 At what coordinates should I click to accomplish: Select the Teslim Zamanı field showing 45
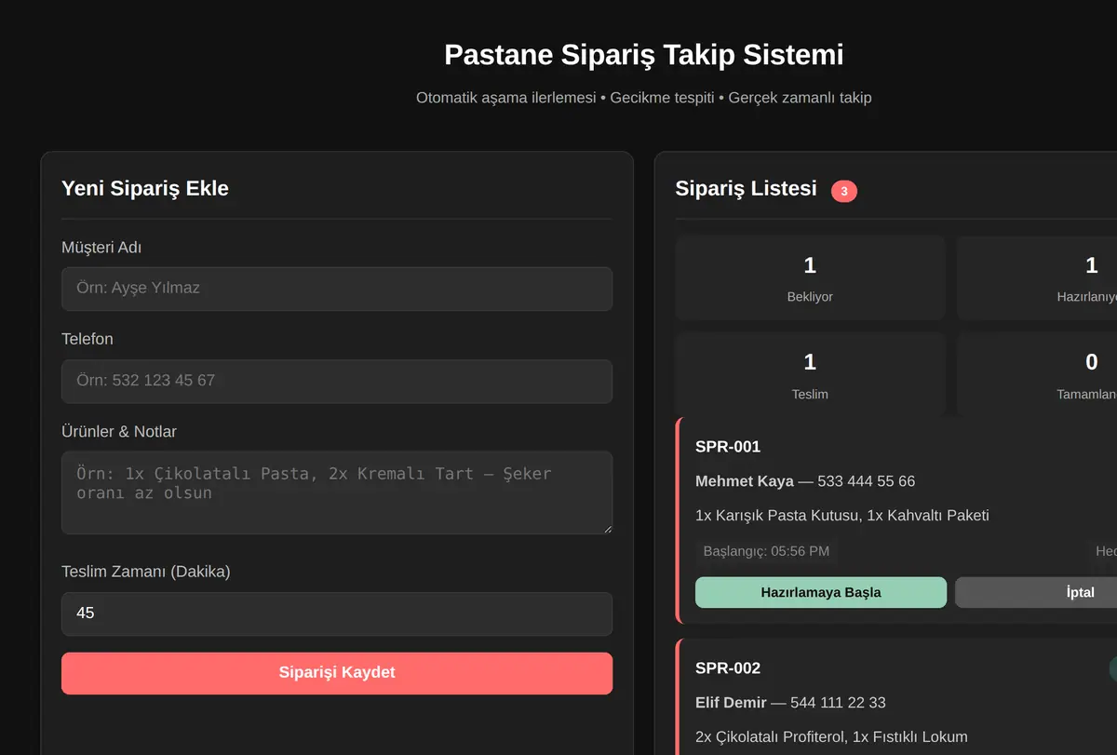tap(337, 613)
